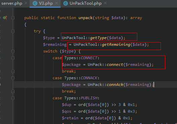
Task: Click the $package variable on the connAck line
Action: tap(71, 85)
